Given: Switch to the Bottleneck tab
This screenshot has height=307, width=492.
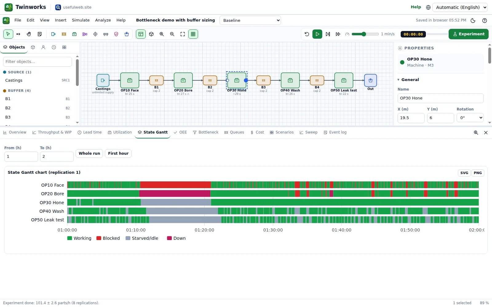Looking at the screenshot, I should 205,132.
